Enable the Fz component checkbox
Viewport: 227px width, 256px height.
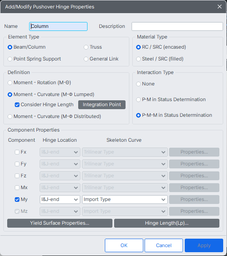pos(17,176)
